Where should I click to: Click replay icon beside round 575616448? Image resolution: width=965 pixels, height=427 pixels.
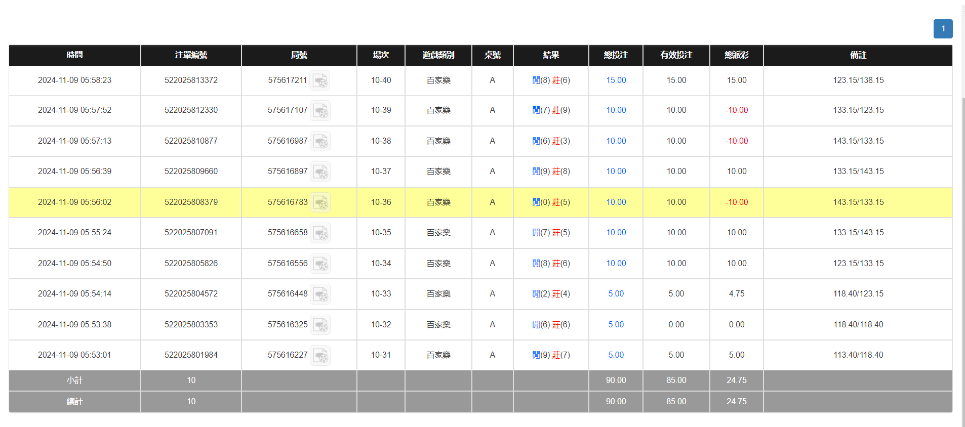click(320, 294)
